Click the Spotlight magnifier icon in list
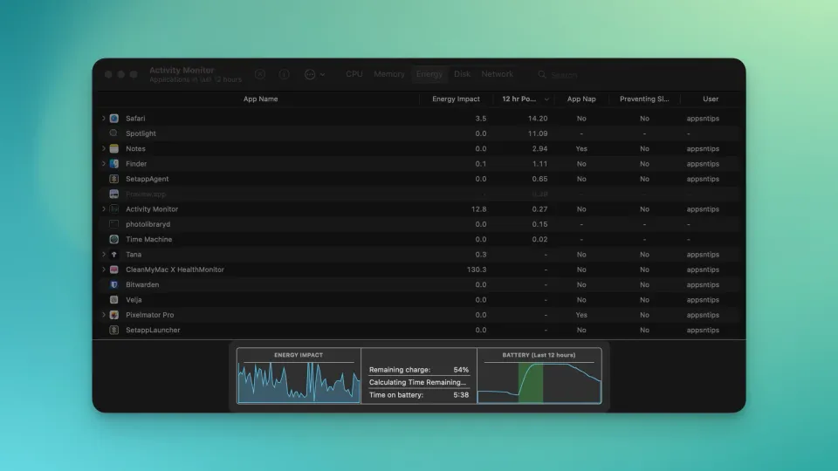838x471 pixels. pos(114,133)
